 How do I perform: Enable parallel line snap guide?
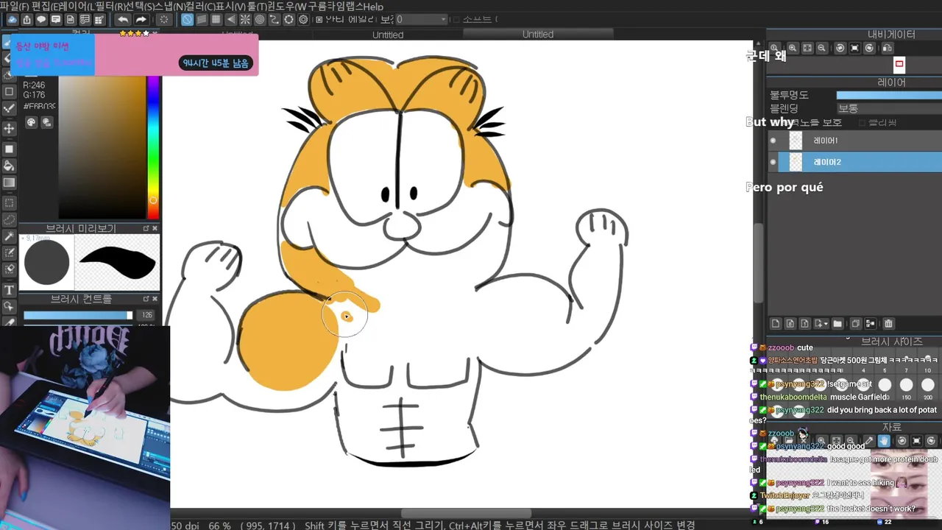click(x=202, y=20)
